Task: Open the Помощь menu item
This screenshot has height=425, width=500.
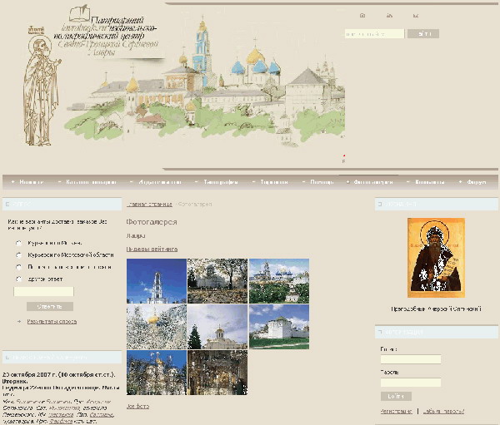Action: (x=322, y=182)
